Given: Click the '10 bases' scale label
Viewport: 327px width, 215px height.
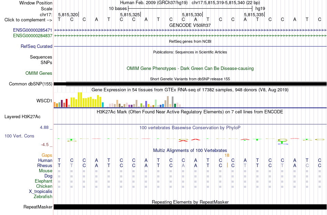Looking at the screenshot, I should [x=118, y=9].
